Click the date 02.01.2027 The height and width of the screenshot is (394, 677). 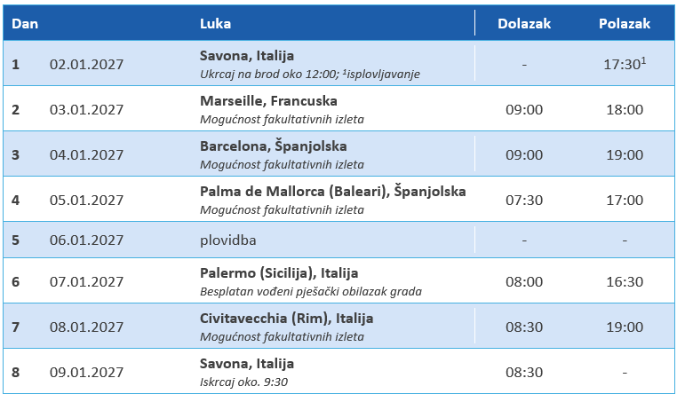pos(86,64)
